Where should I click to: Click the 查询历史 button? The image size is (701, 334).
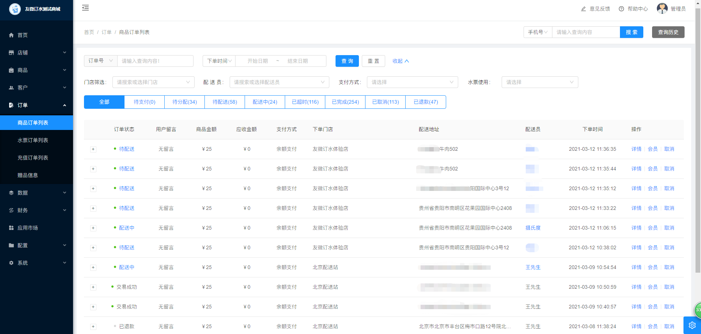[x=668, y=32]
